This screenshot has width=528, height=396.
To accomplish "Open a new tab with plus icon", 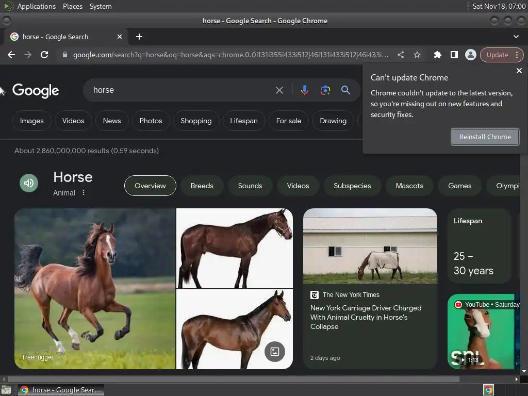I will tap(139, 37).
